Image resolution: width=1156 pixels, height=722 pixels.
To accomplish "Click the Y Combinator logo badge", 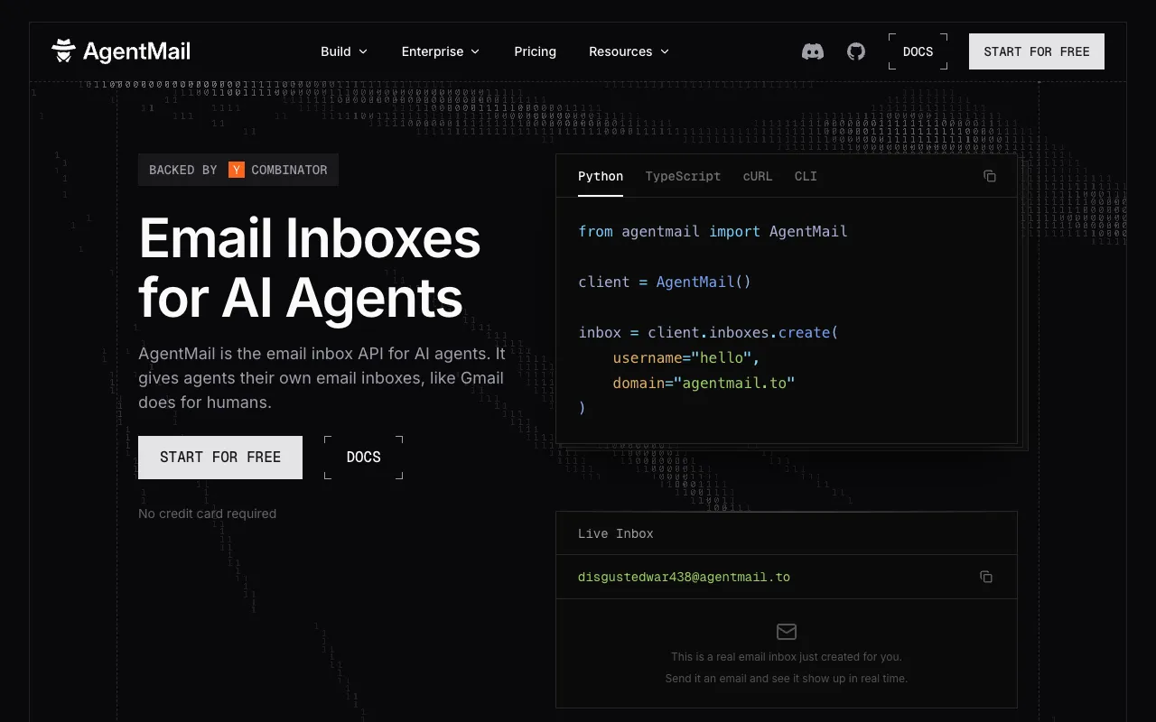I will coord(237,170).
